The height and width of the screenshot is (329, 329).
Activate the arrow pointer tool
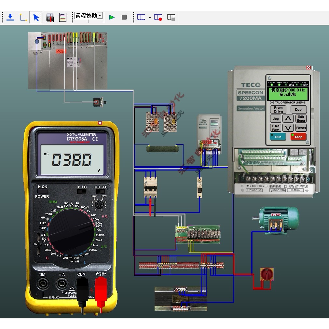coord(36,18)
